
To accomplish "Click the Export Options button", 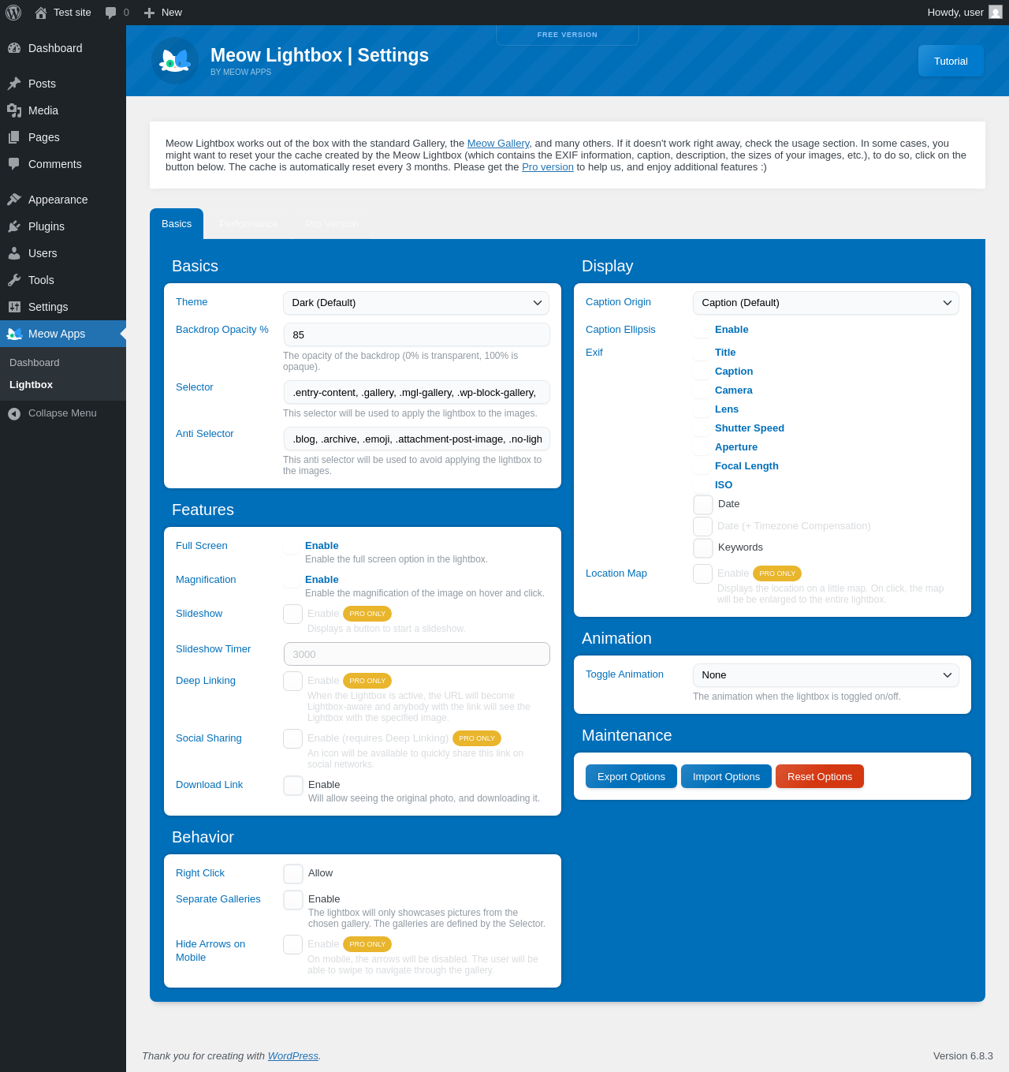I will (631, 776).
